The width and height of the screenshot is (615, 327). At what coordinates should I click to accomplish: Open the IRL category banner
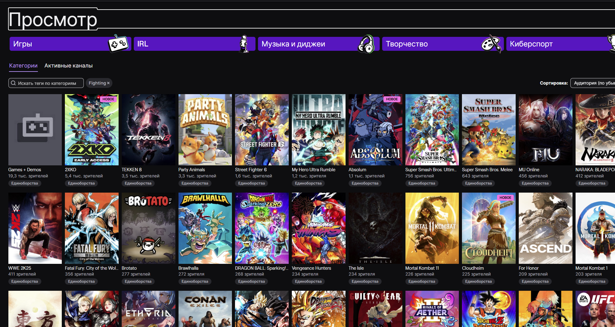194,44
